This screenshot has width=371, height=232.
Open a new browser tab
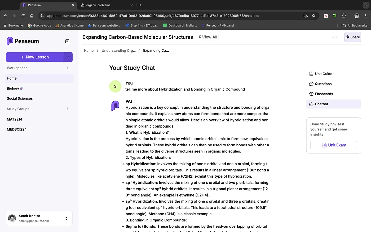point(140,5)
